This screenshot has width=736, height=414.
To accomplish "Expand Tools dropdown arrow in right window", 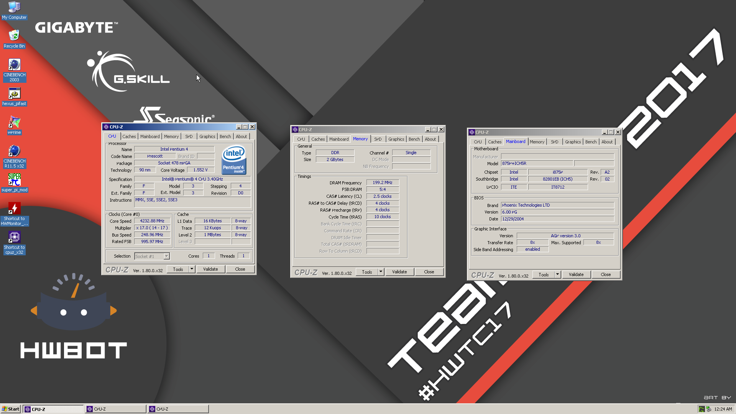I will tap(558, 274).
